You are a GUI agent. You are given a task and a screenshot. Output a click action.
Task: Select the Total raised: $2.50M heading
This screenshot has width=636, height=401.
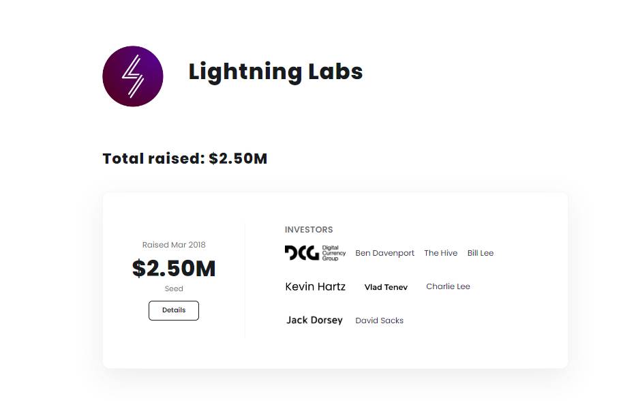pos(185,158)
